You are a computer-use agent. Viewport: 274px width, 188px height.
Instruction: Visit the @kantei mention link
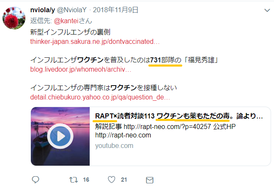click(66, 21)
